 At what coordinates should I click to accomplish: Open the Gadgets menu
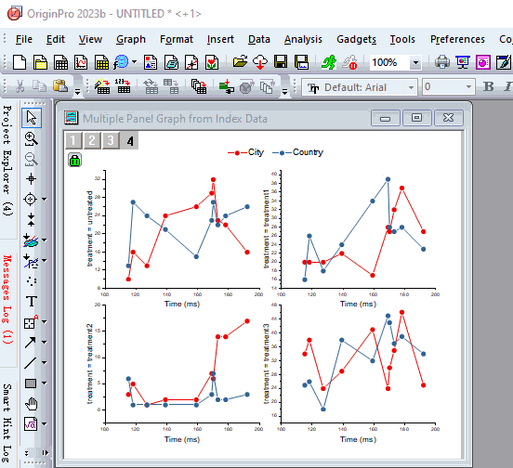point(356,39)
